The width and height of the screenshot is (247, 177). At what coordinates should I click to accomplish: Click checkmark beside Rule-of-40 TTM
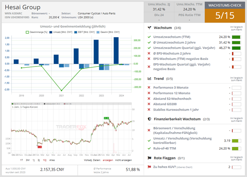tap(149, 148)
